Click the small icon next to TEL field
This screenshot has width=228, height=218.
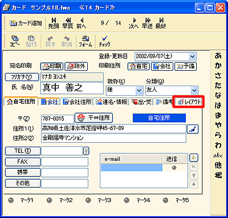(x=86, y=151)
